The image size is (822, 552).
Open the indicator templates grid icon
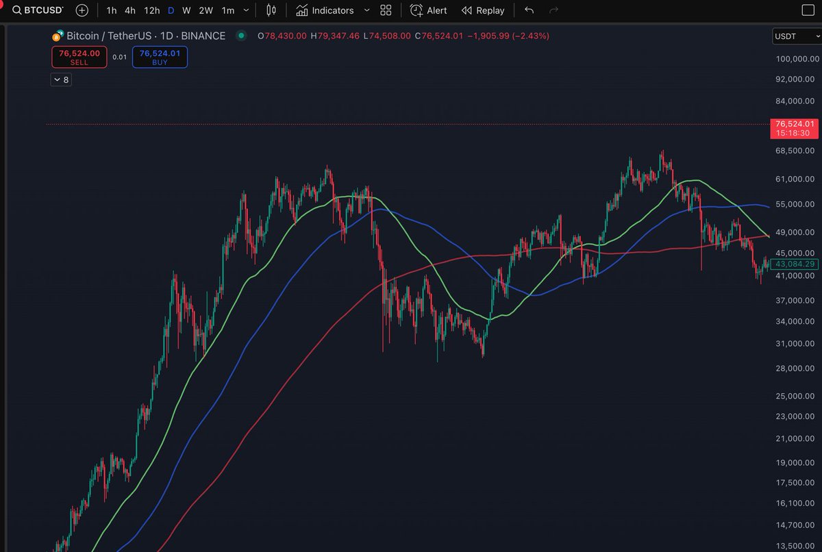click(x=386, y=10)
